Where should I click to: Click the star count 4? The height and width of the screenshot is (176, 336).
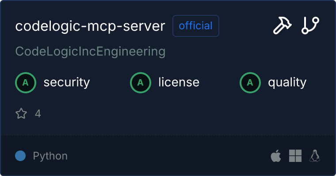[38, 114]
